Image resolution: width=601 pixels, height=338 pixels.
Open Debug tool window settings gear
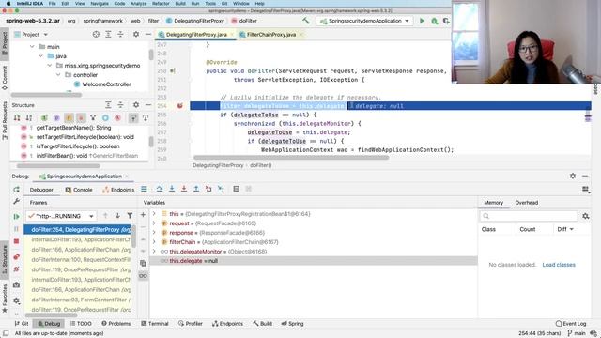[573, 176]
